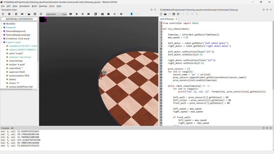Open the Tools menu
274x154 pixels.
pos(52,6)
